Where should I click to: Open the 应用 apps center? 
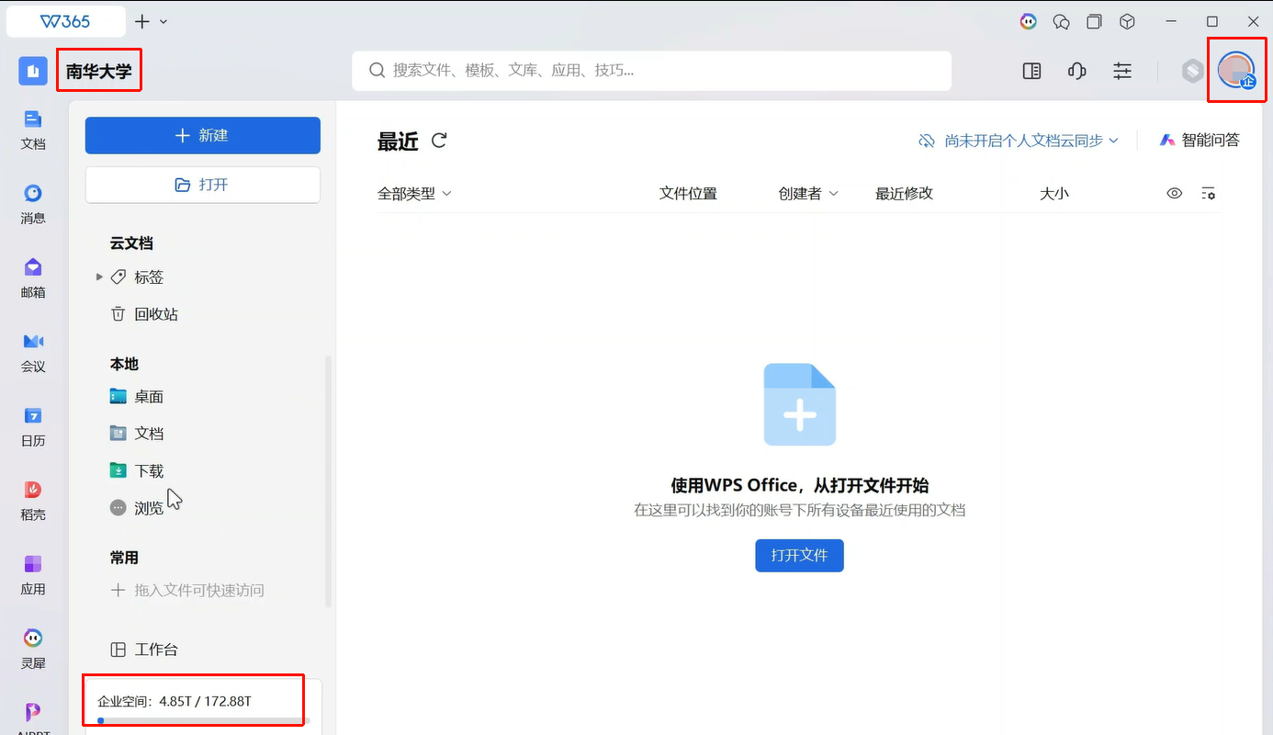(x=33, y=575)
